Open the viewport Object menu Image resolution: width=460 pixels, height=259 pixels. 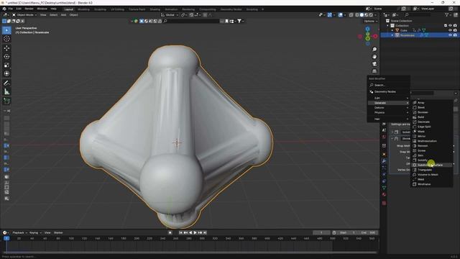73,14
